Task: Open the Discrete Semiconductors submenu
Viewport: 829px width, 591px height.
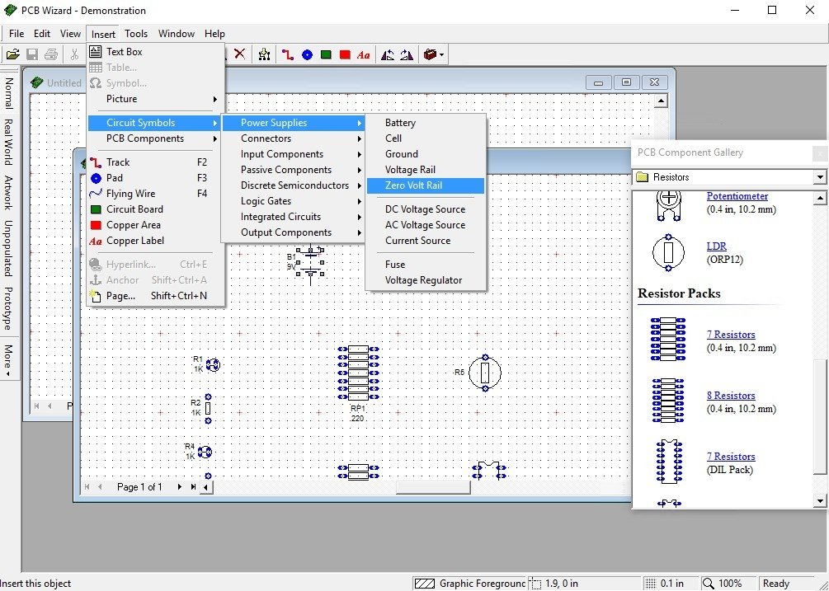Action: (294, 185)
